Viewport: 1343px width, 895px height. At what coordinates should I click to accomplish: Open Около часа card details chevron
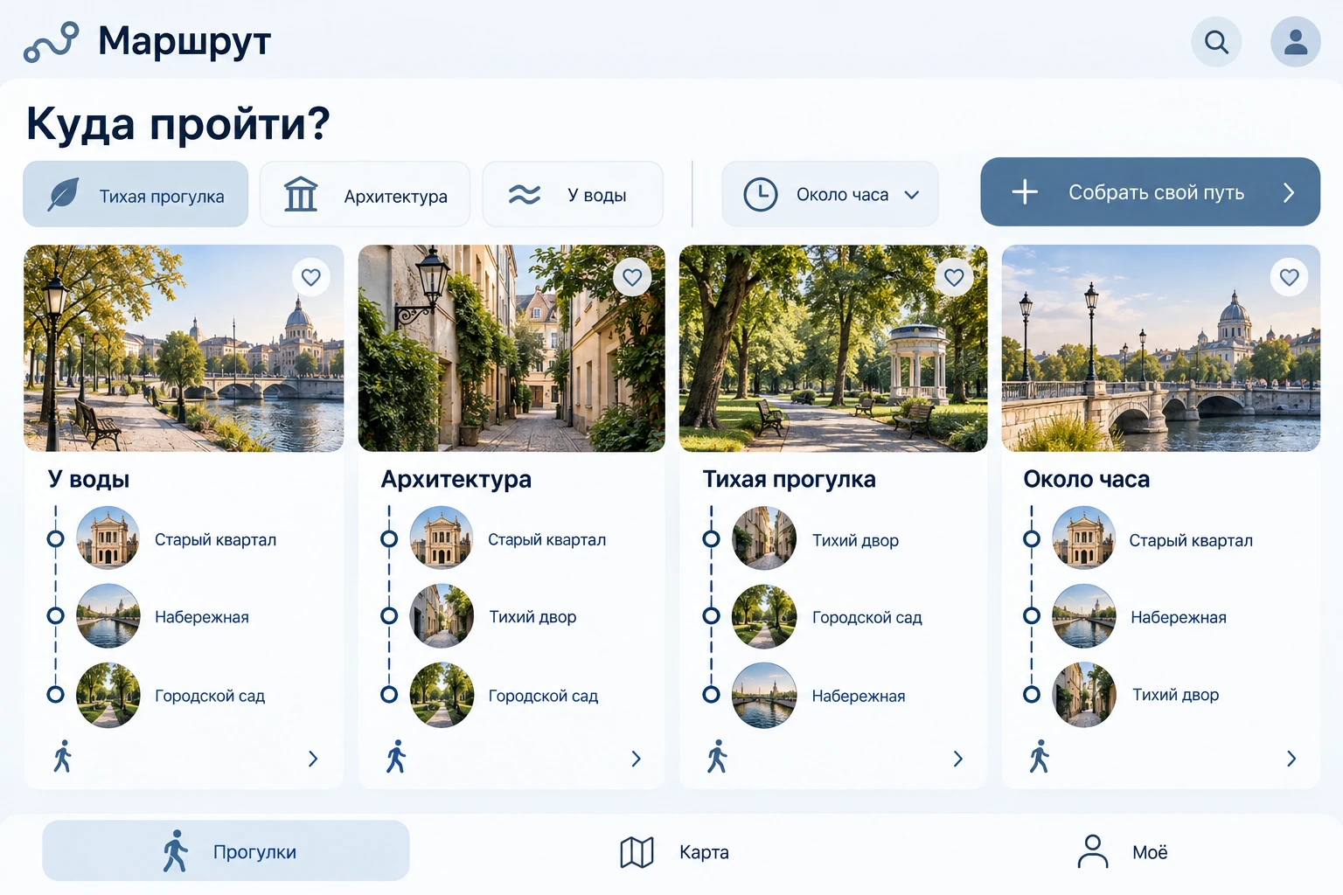pyautogui.click(x=1291, y=759)
